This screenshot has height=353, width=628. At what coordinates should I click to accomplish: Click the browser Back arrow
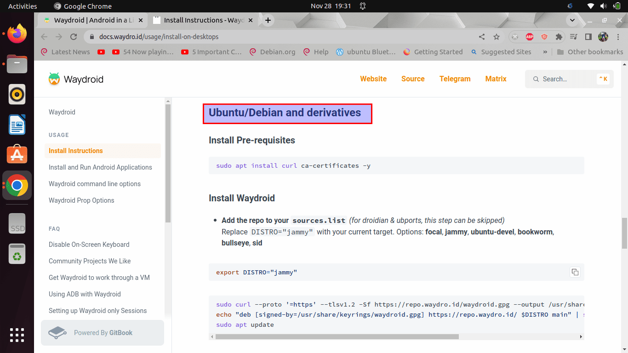click(44, 37)
